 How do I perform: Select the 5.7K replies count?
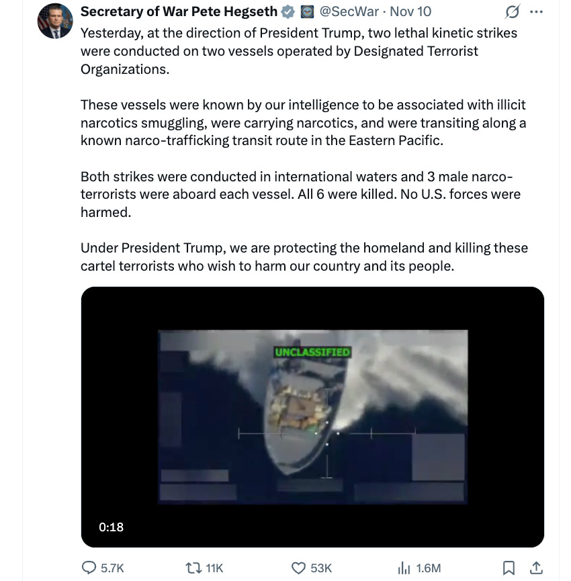(111, 568)
